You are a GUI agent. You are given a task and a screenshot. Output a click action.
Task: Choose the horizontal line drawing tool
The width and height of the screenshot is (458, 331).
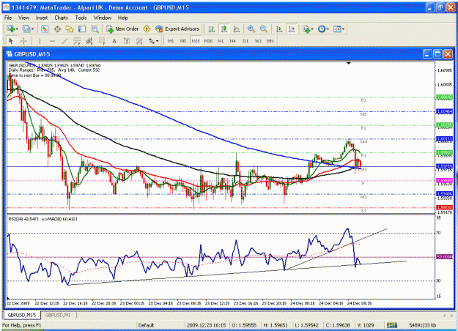52,41
